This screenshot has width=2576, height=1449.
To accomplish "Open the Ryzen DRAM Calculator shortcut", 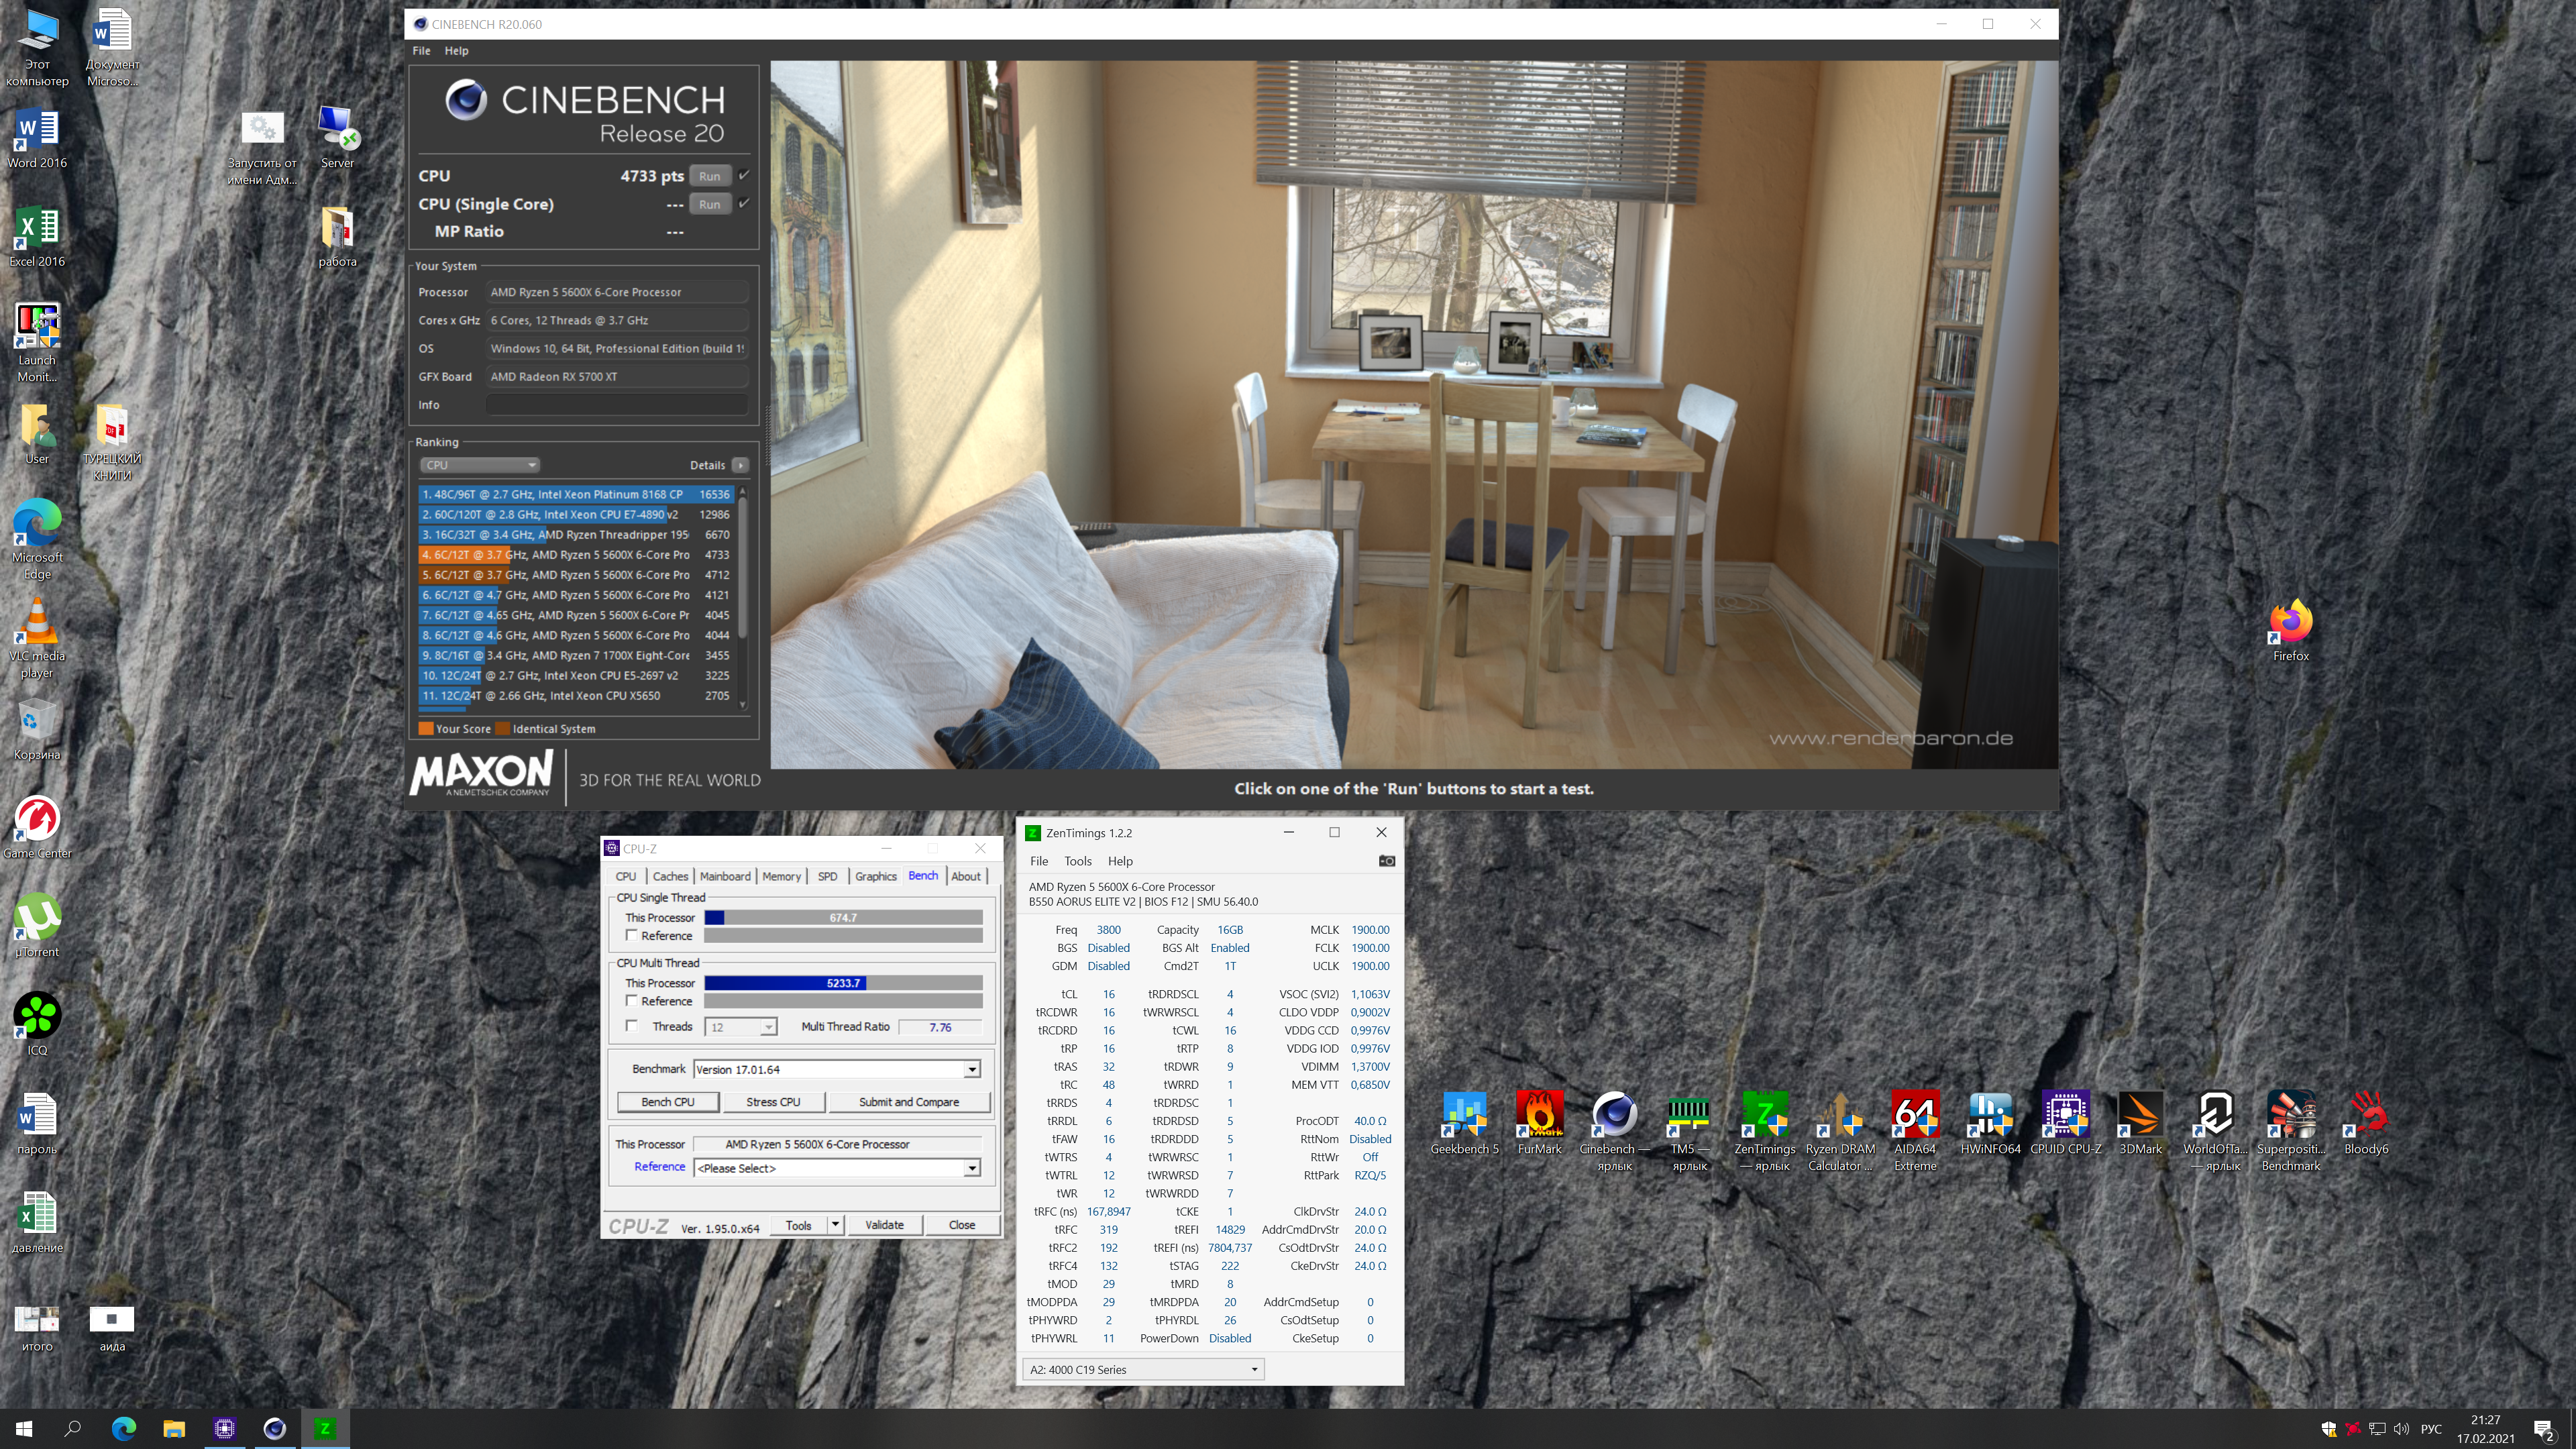I will pos(1839,1115).
